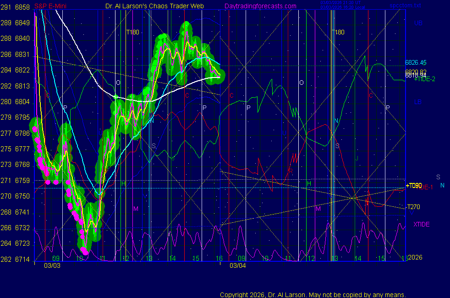
Task: Click the T180 label on right chart
Action: pyautogui.click(x=338, y=32)
